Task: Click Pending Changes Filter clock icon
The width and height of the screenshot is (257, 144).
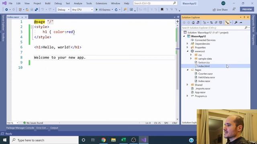Action: pos(204,22)
